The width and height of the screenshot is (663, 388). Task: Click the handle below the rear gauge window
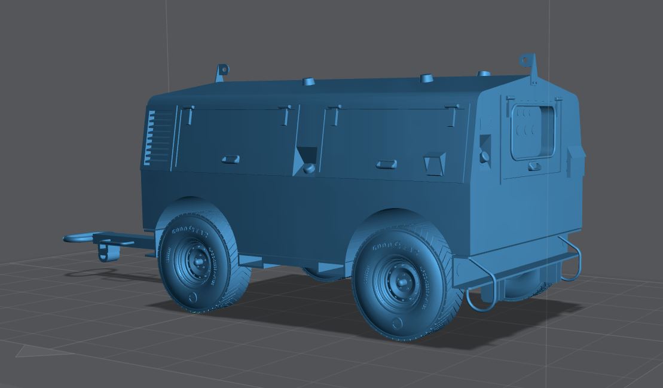pos(534,167)
